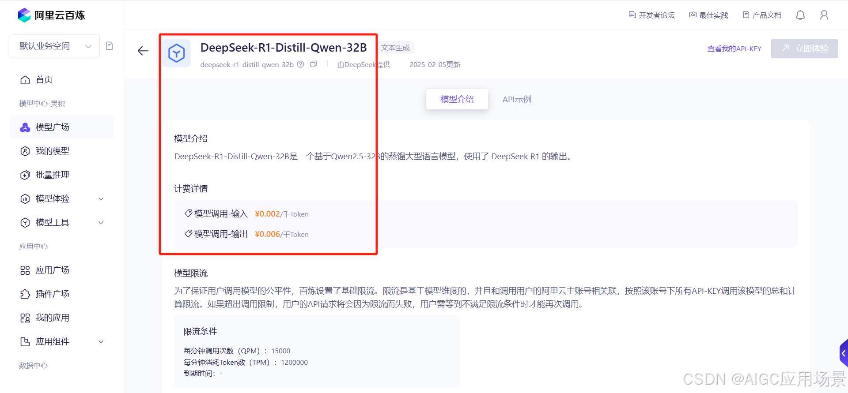Click the TPM value 1200000
Viewport: 848px width, 393px height.
(295, 363)
